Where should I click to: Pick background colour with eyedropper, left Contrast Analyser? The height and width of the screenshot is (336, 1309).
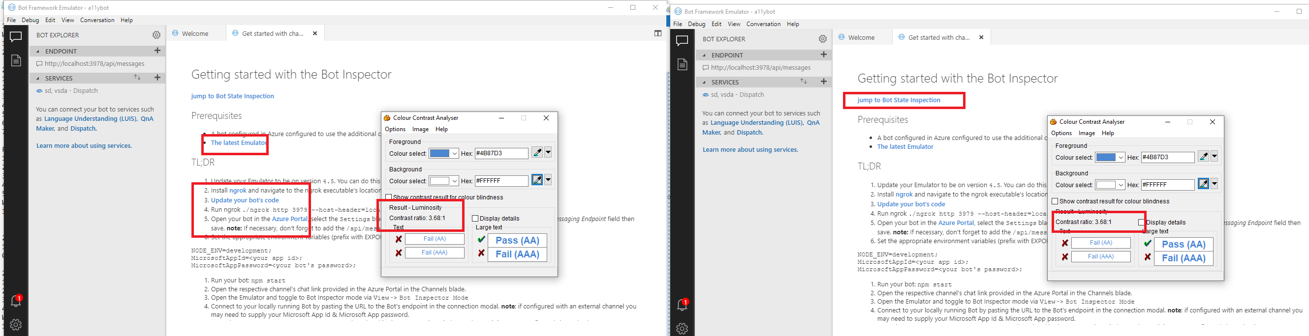pos(537,180)
